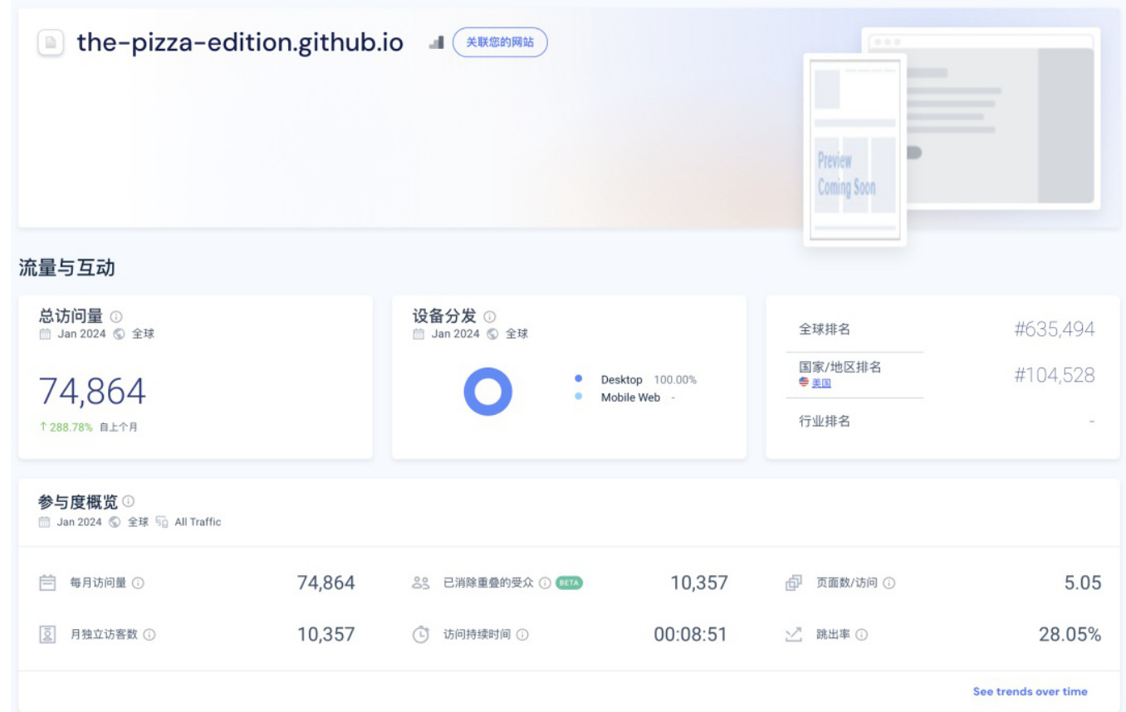Image resolution: width=1126 pixels, height=712 pixels.
Task: Click info icon beside 访问持续时间
Action: coord(522,635)
